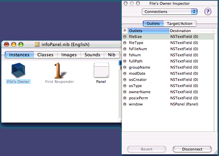The height and width of the screenshot is (156, 219).
Task: Click the First Responder icon
Action: pos(59,70)
